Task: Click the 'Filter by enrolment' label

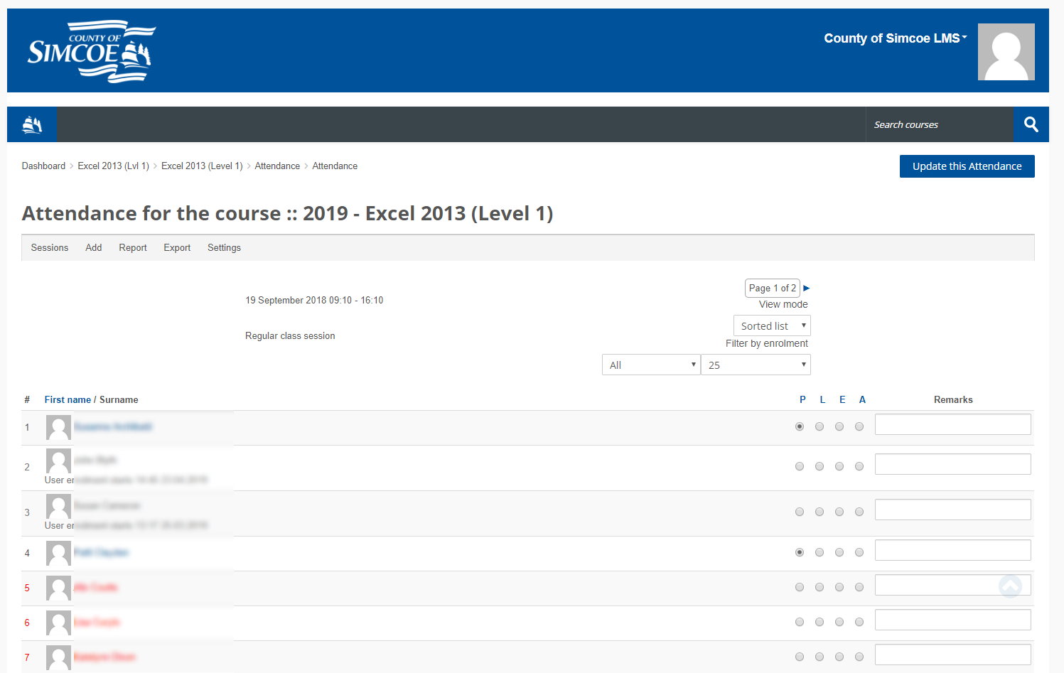Action: pyautogui.click(x=767, y=343)
